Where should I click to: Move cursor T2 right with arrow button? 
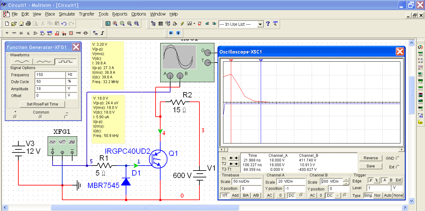[236, 164]
